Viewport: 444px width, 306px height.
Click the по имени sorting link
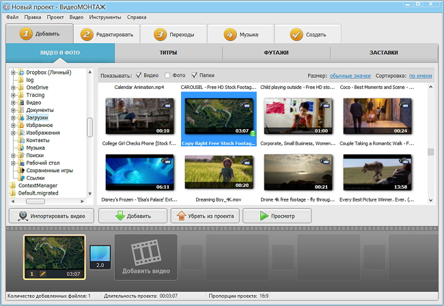(421, 76)
